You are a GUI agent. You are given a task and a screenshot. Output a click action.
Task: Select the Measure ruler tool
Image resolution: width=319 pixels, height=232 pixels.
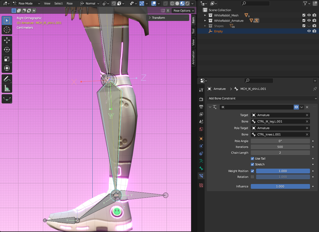tap(7, 88)
